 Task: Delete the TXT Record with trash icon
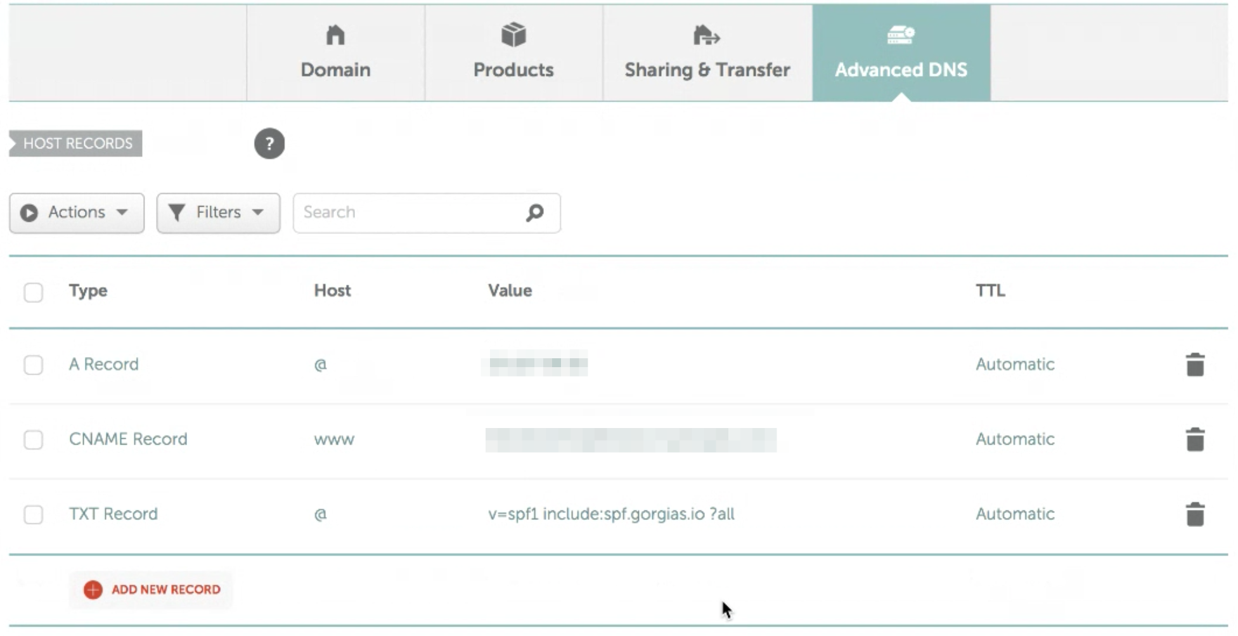(x=1195, y=514)
